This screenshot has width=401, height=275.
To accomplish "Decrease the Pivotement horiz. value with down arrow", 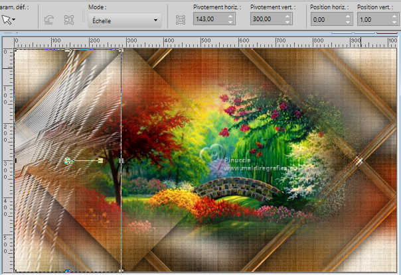I will tap(231, 22).
